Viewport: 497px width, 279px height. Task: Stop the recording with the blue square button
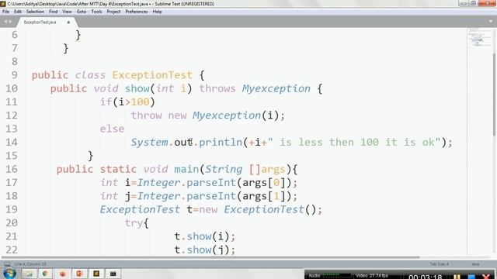471,277
